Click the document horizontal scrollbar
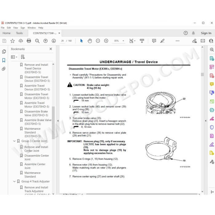 point(142,194)
